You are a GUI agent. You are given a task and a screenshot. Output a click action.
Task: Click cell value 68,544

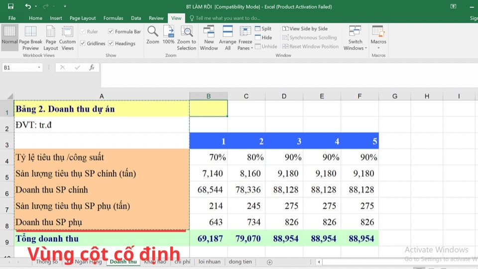tap(209, 189)
